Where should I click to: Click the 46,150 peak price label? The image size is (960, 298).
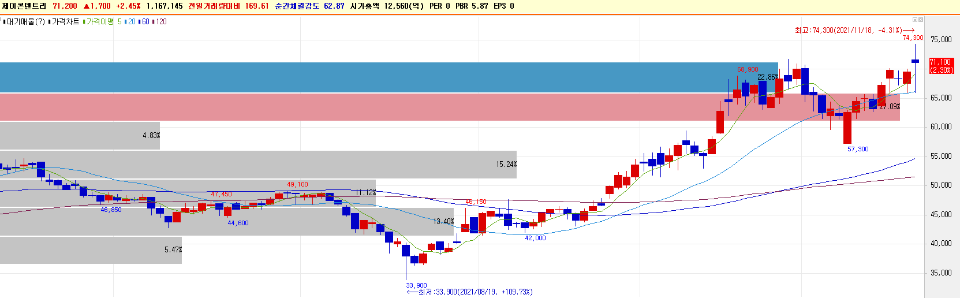point(476,202)
